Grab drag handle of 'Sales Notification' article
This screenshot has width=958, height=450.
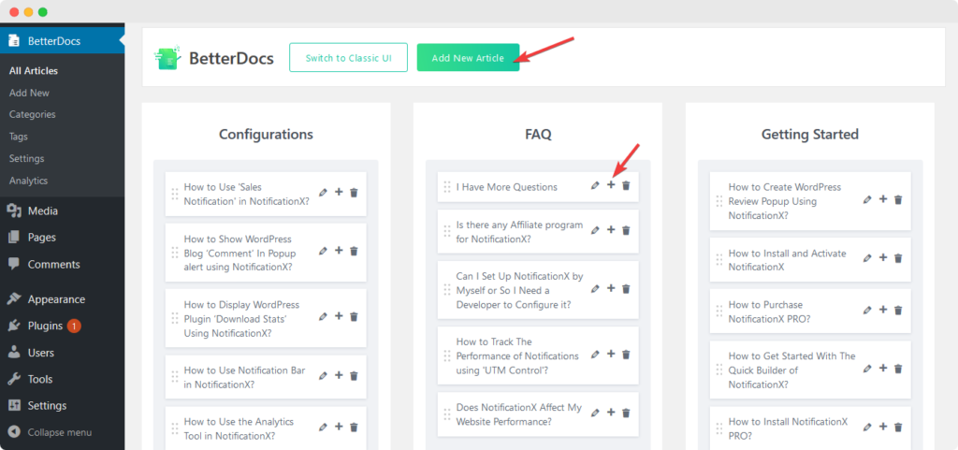tap(175, 194)
